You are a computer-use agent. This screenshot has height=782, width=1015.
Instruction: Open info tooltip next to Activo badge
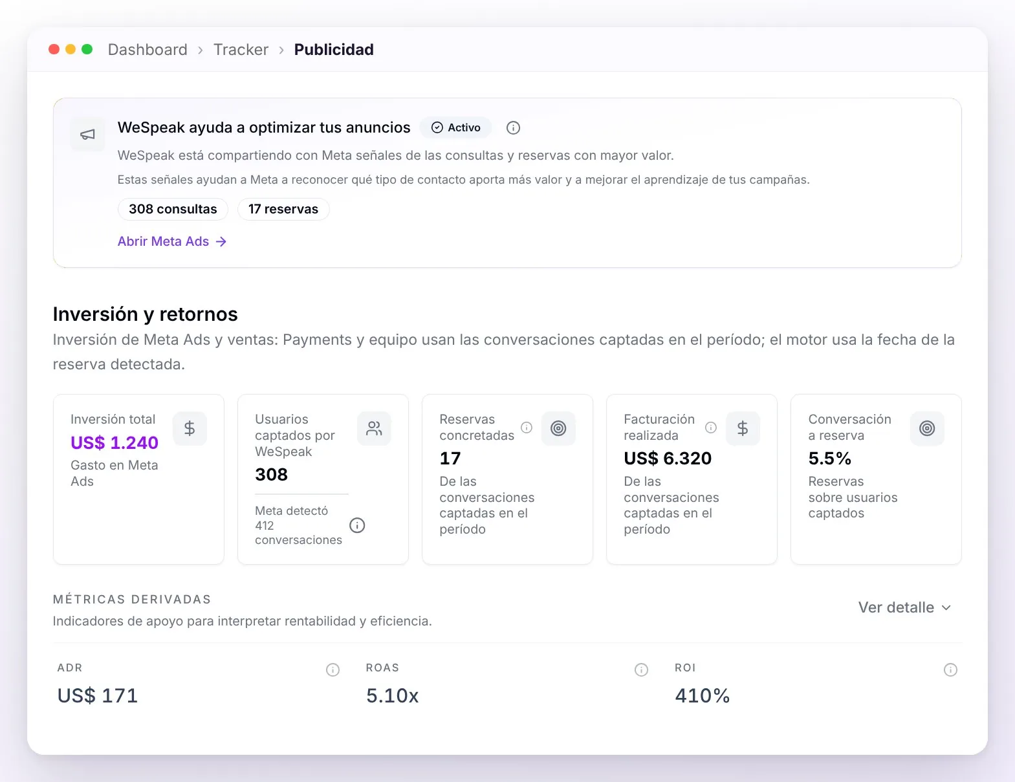[x=513, y=128]
